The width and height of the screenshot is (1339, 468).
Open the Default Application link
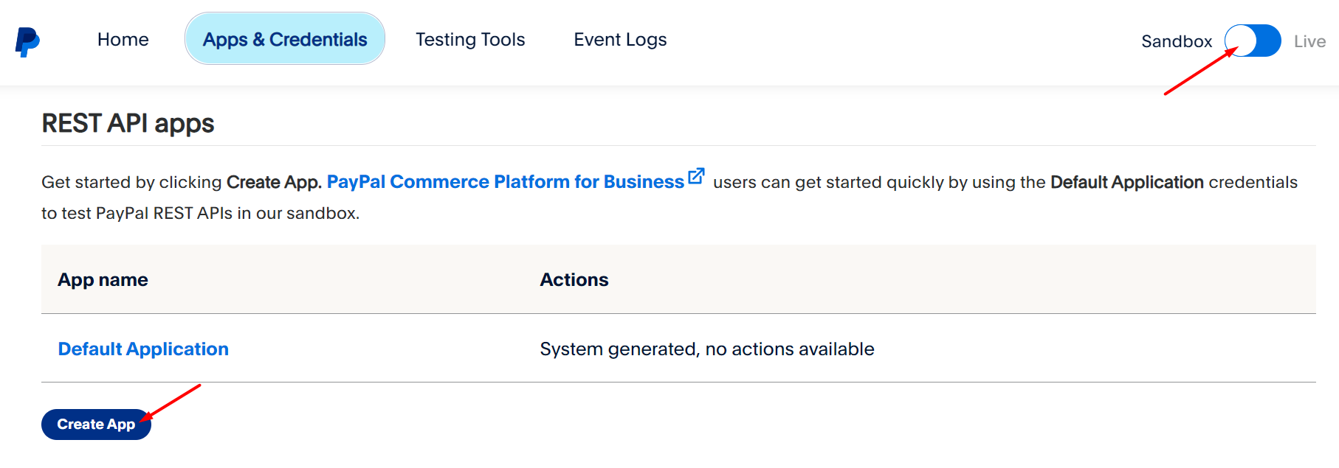click(x=143, y=349)
